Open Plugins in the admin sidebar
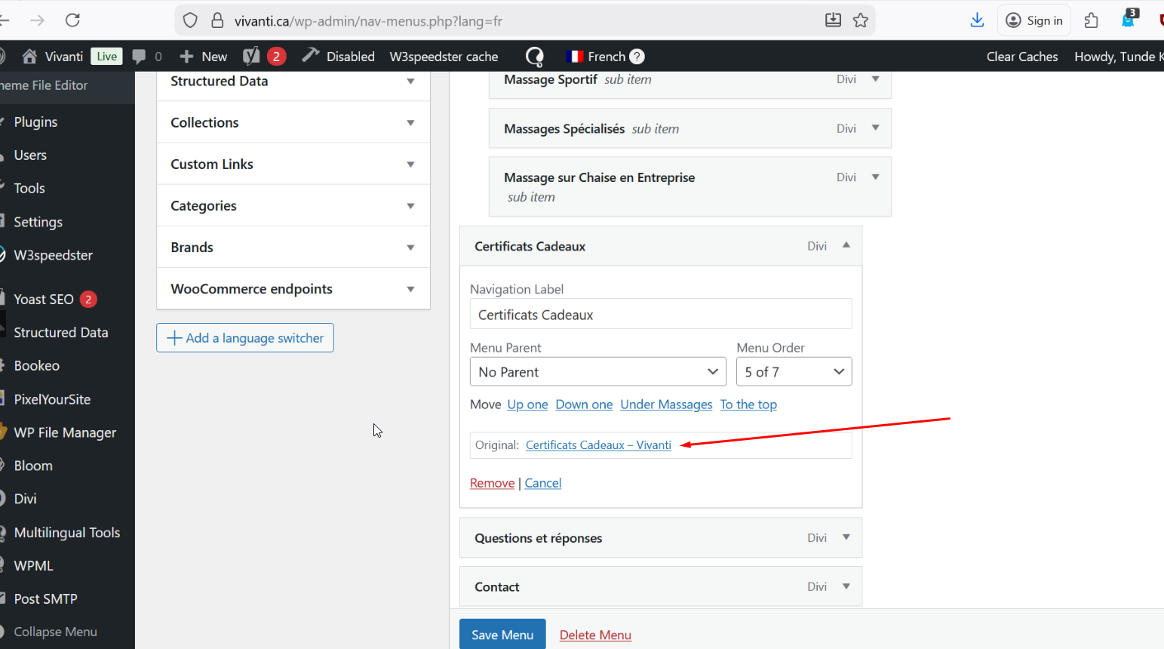The height and width of the screenshot is (649, 1164). 35,122
